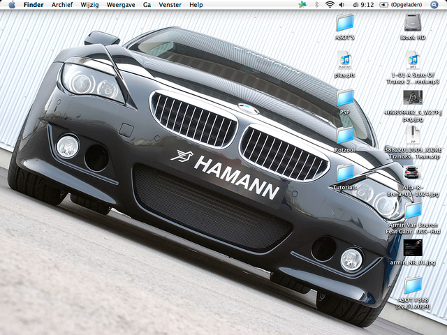Click the armin_N8_01.jpg file name
Viewport: 447px width, 335px height.
click(413, 262)
